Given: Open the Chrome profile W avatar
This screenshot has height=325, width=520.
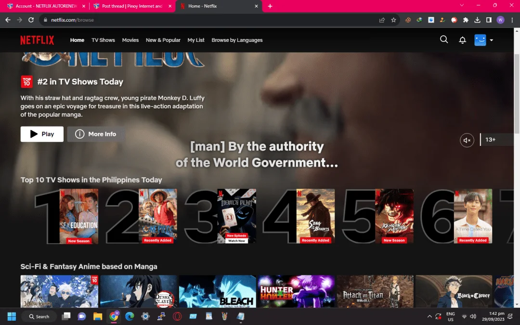Looking at the screenshot, I should click(x=500, y=20).
